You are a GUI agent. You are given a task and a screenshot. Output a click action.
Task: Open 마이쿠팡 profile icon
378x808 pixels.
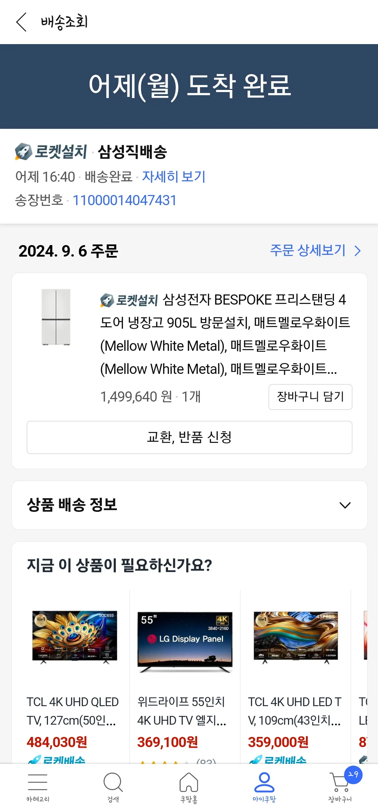264,782
